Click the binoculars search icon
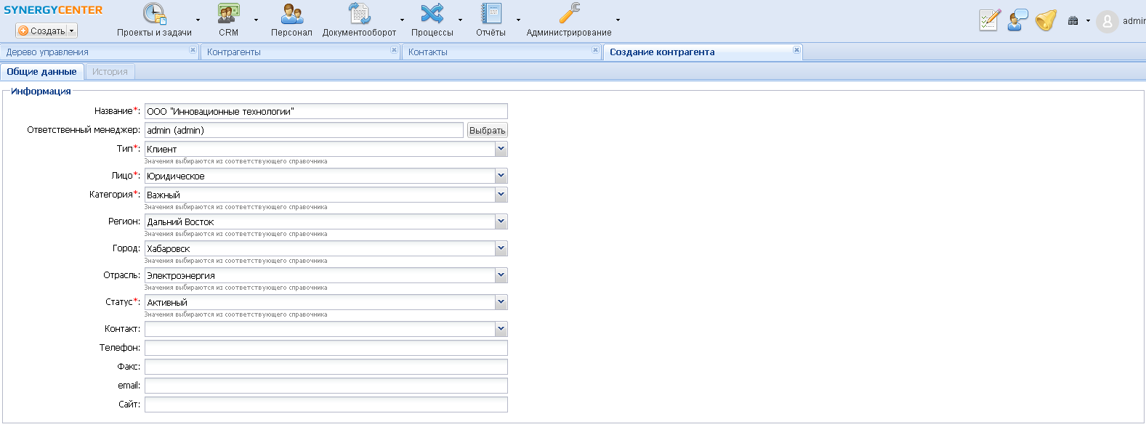Image resolution: width=1146 pixels, height=427 pixels. pyautogui.click(x=1073, y=21)
